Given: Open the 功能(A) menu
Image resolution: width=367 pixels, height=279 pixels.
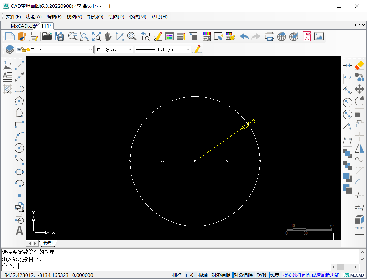Looking at the screenshot, I should pos(34,17).
